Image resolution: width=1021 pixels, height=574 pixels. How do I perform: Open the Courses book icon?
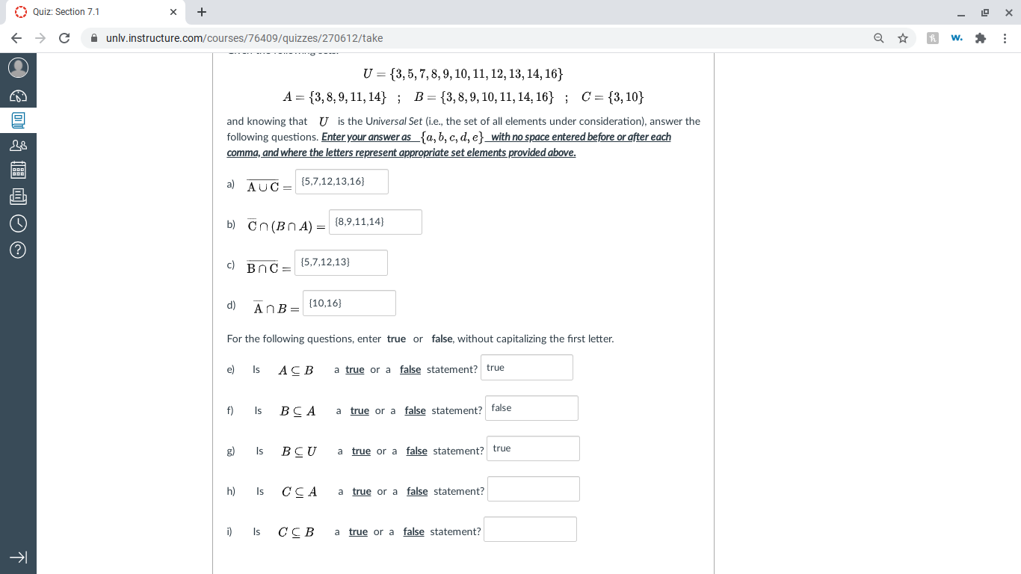click(18, 120)
